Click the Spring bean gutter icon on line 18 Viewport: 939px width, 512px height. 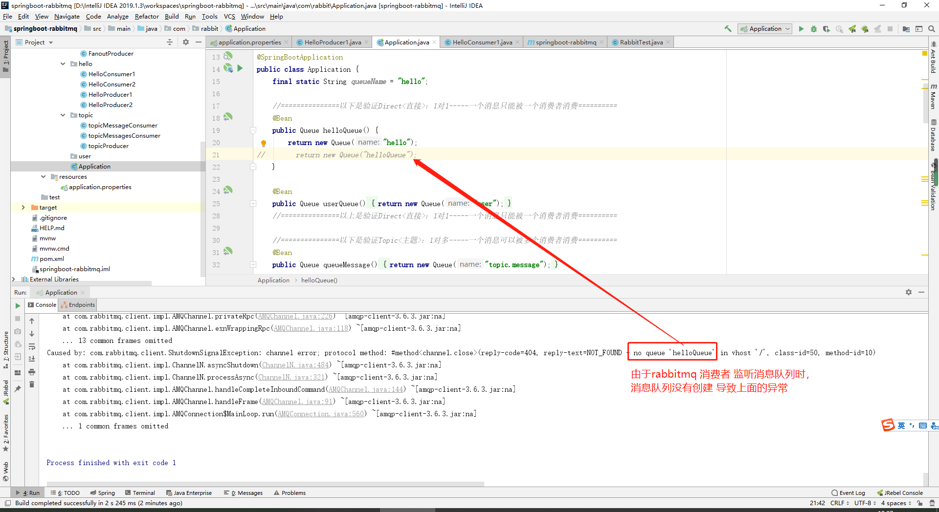(x=228, y=117)
